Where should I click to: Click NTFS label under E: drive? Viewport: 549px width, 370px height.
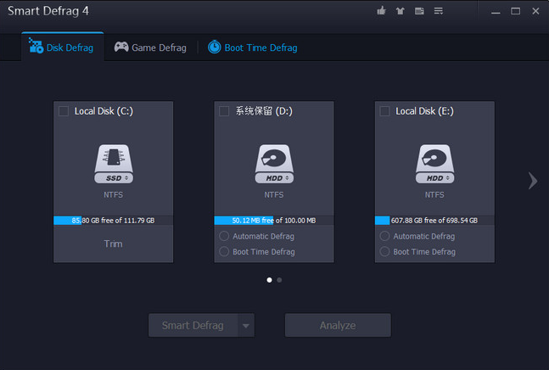(434, 195)
